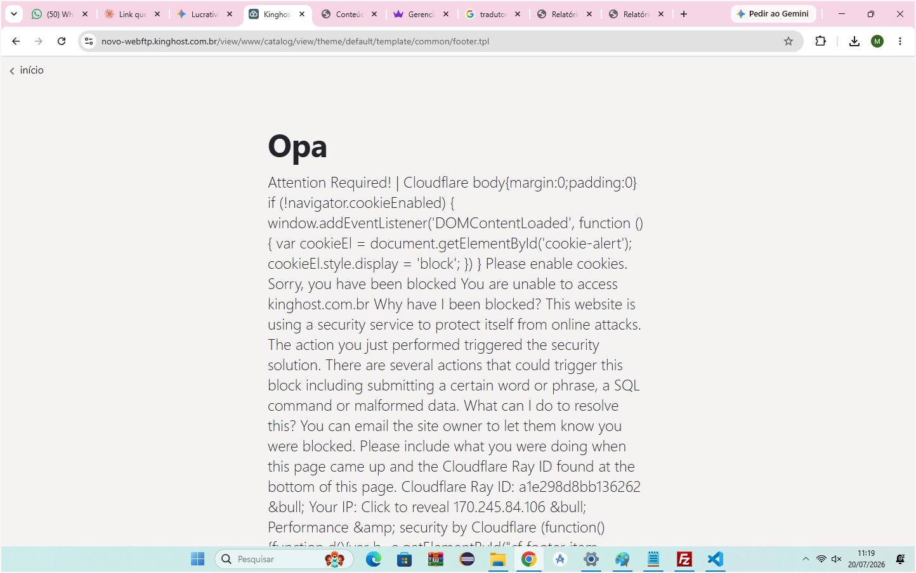Close the active Kinghost tab
The height and width of the screenshot is (573, 916).
(x=302, y=14)
